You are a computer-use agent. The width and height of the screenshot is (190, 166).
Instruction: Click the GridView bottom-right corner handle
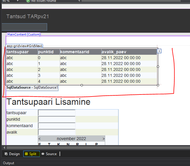pyautogui.click(x=158, y=85)
